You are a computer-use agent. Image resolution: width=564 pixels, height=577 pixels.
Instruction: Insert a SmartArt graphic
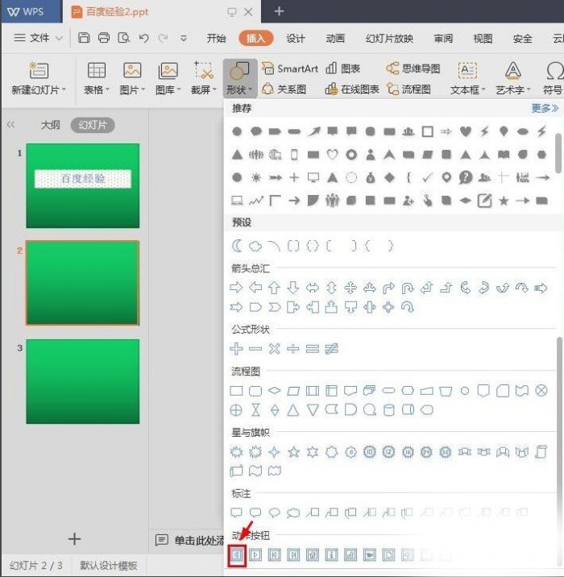290,68
